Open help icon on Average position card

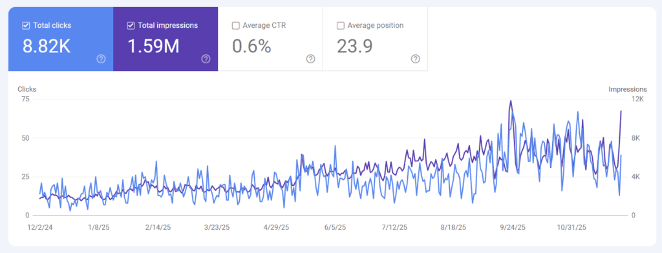pyautogui.click(x=415, y=59)
